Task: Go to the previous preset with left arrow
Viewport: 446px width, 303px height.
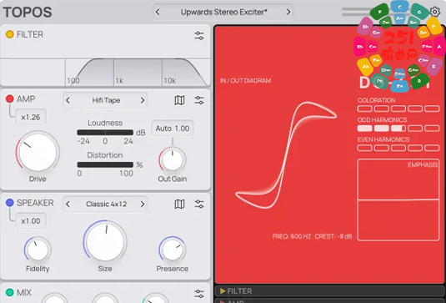Action: click(x=158, y=12)
